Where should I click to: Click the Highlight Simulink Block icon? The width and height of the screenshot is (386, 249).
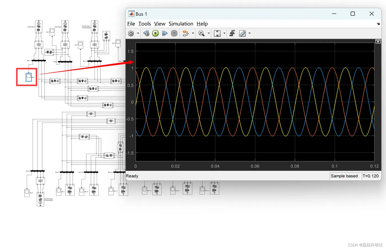point(185,33)
